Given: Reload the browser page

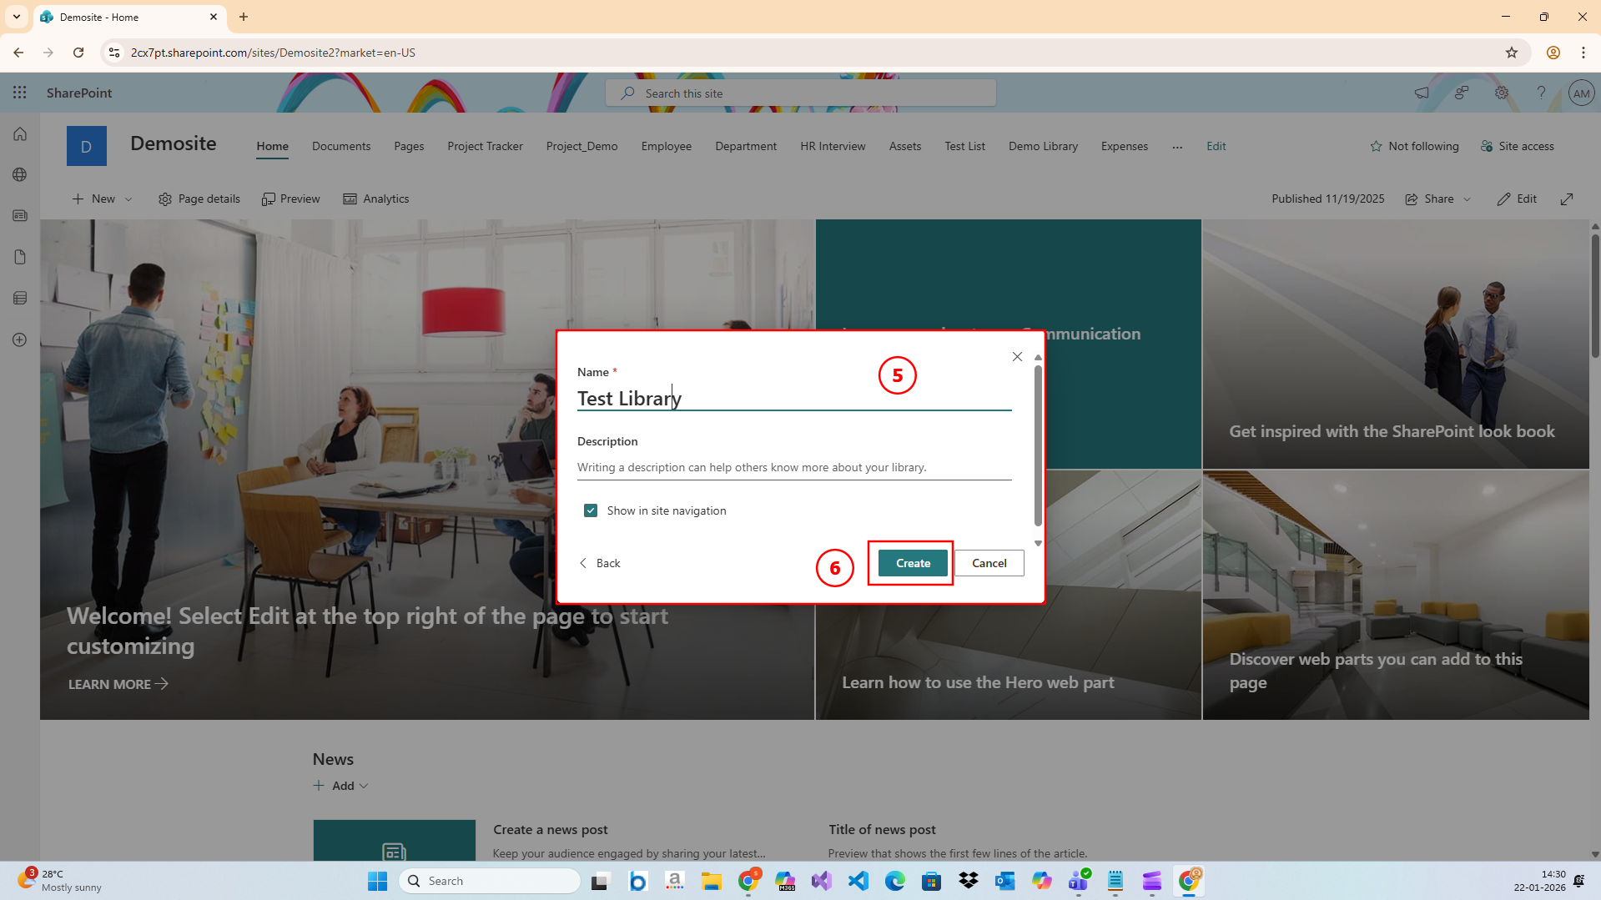Looking at the screenshot, I should (x=78, y=53).
